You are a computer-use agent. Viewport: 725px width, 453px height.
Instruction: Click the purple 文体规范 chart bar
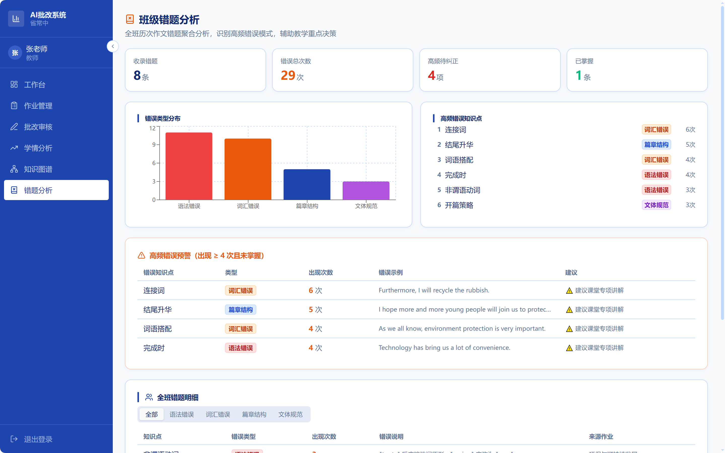tap(366, 191)
